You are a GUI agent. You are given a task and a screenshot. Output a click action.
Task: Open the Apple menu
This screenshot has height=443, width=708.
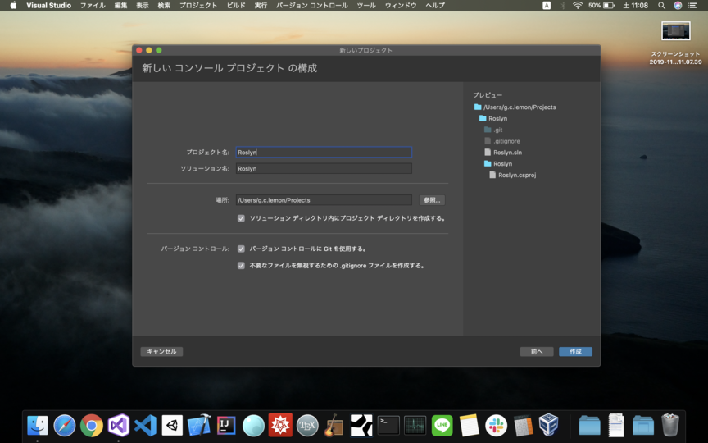click(x=14, y=6)
